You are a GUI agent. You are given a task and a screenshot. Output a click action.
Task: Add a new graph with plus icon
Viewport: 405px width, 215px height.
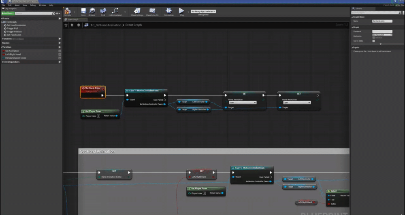pyautogui.click(x=60, y=19)
